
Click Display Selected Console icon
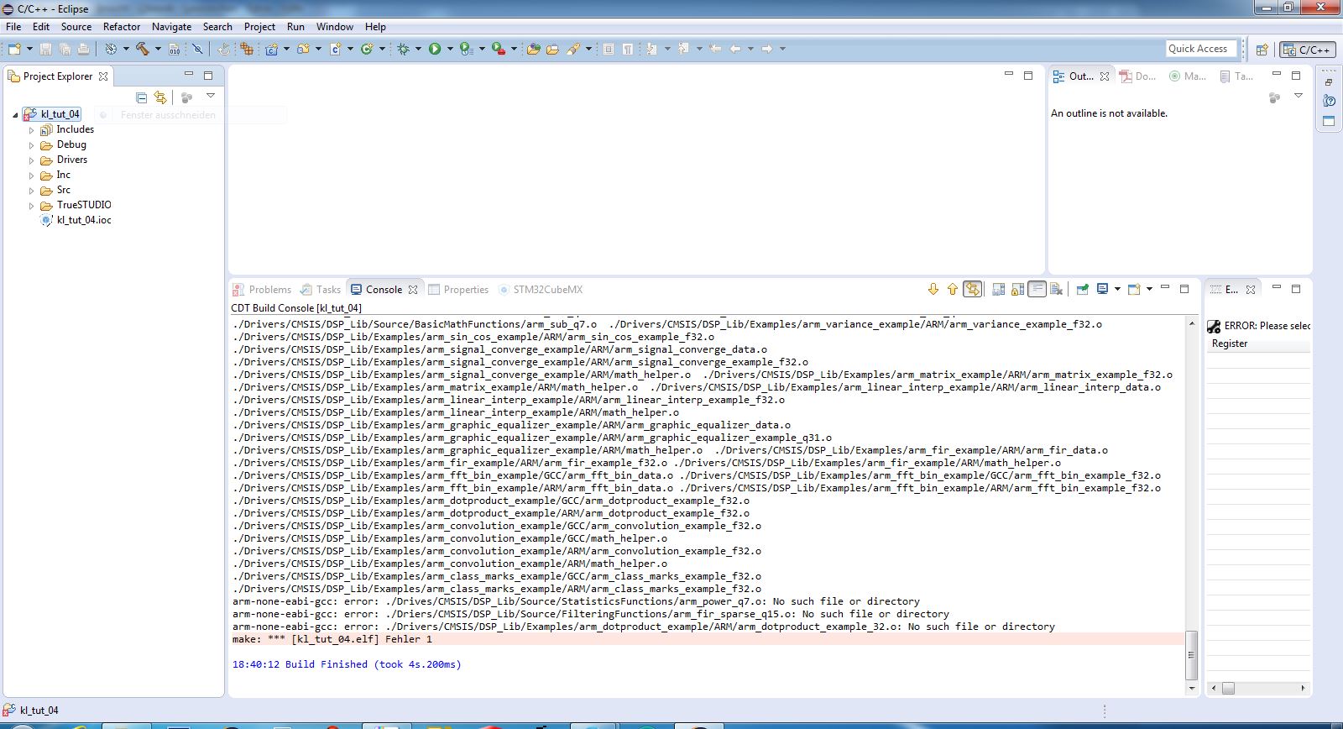click(x=1103, y=290)
